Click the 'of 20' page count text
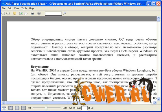162x112 pixels. coord(91,108)
